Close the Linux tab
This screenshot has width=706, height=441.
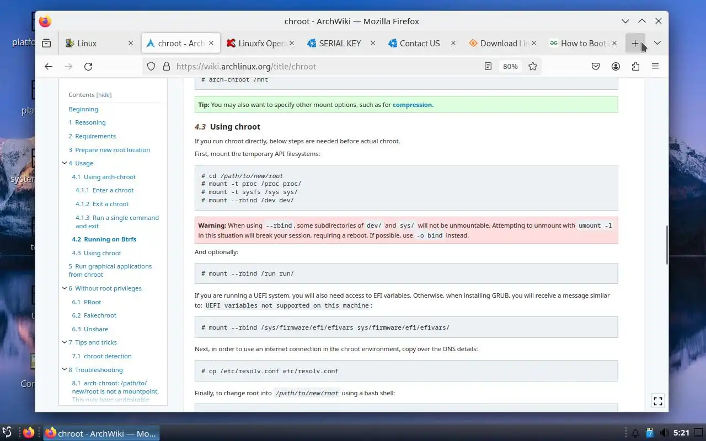(x=131, y=43)
